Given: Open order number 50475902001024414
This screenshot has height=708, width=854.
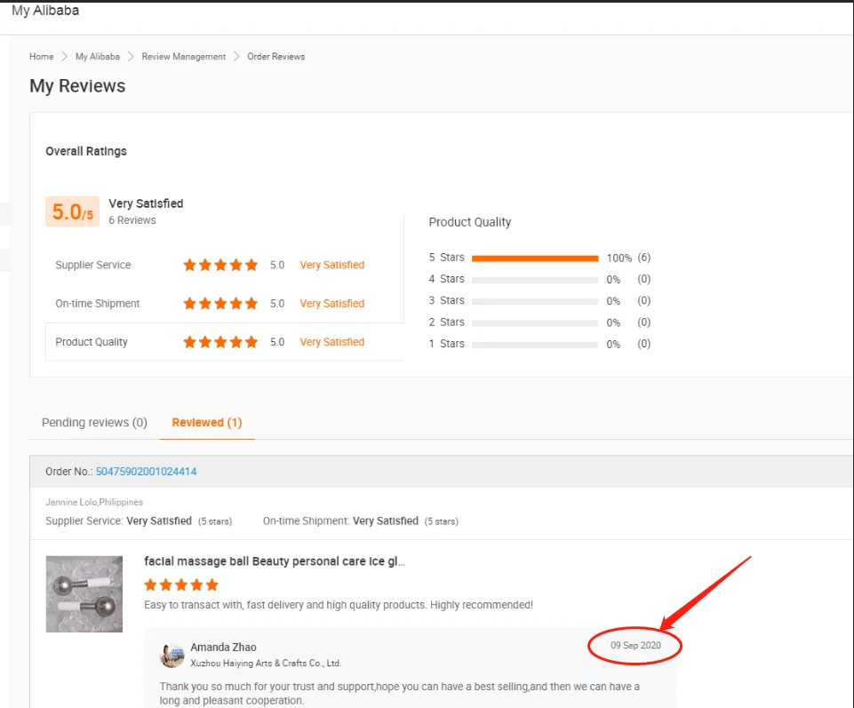Looking at the screenshot, I should pyautogui.click(x=146, y=472).
